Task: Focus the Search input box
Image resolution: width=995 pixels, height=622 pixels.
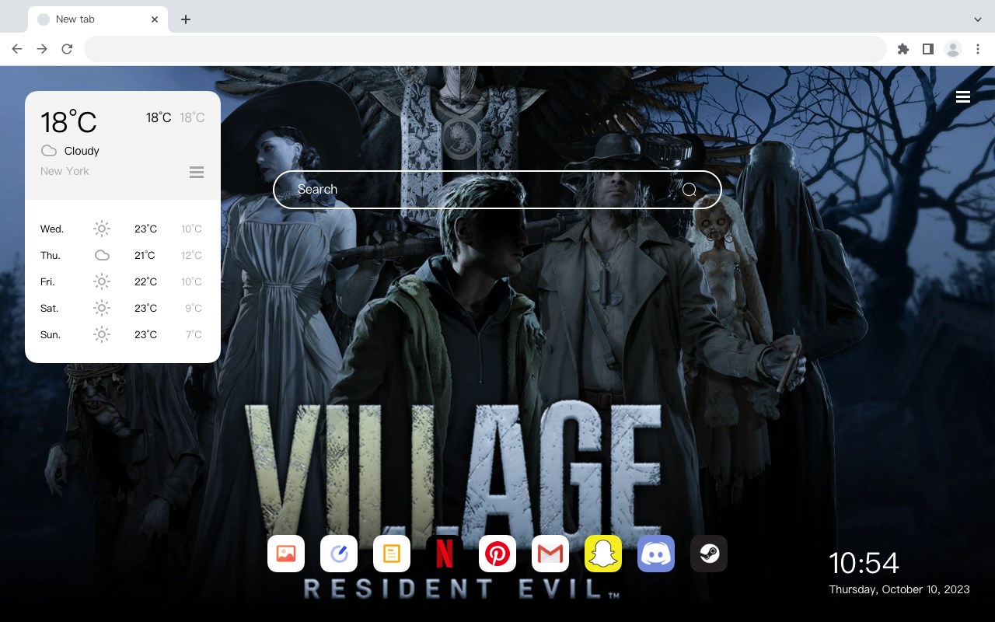Action: coord(497,190)
